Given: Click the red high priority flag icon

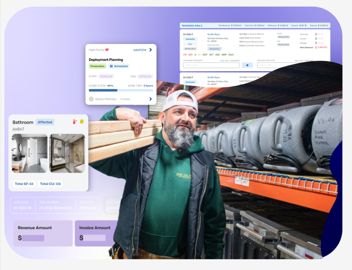Looking at the screenshot, I should click(x=107, y=50).
